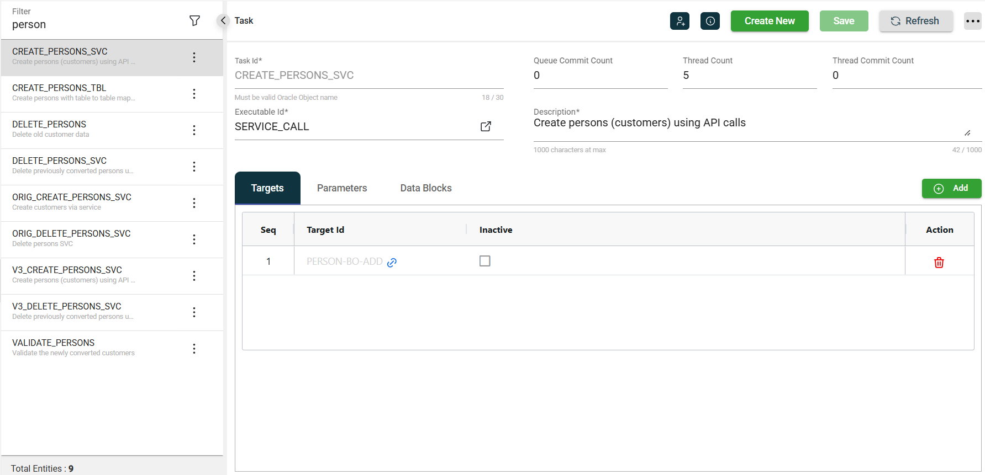The image size is (985, 475).
Task: Open the more options ellipsis menu
Action: coord(972,21)
